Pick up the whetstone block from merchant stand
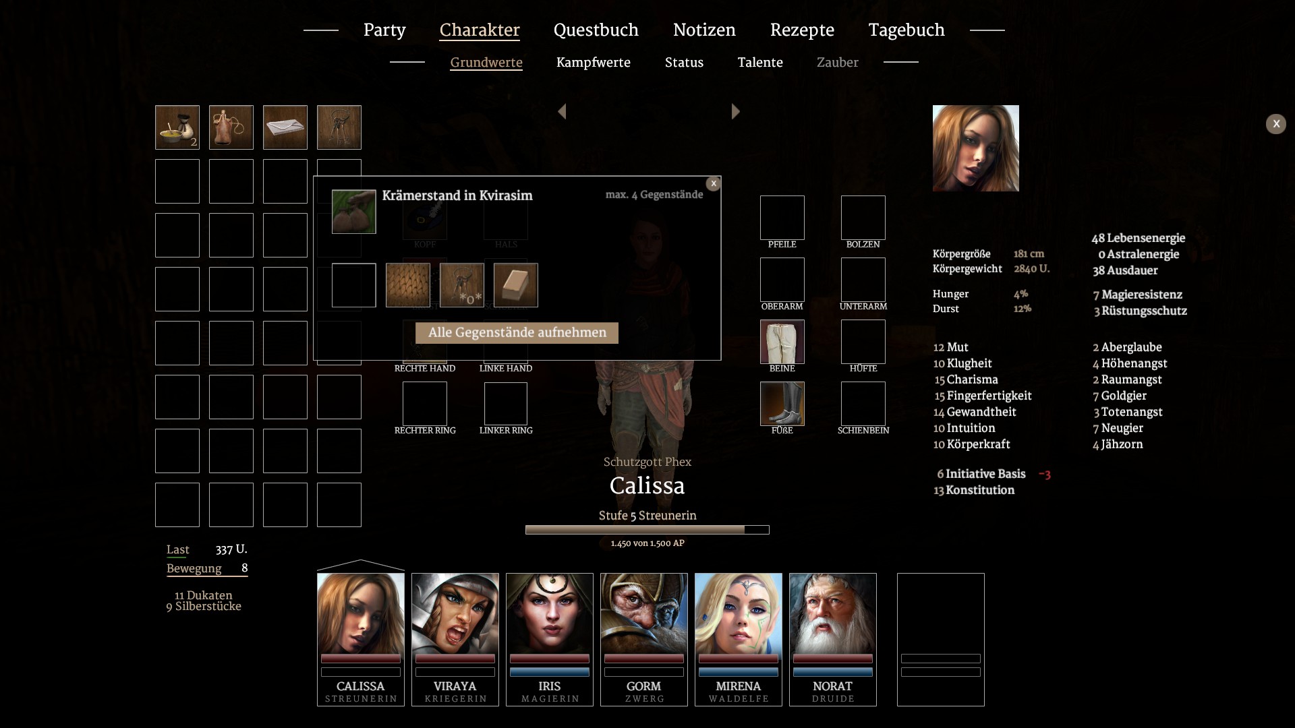Screen dimensions: 1295x728 [516, 285]
